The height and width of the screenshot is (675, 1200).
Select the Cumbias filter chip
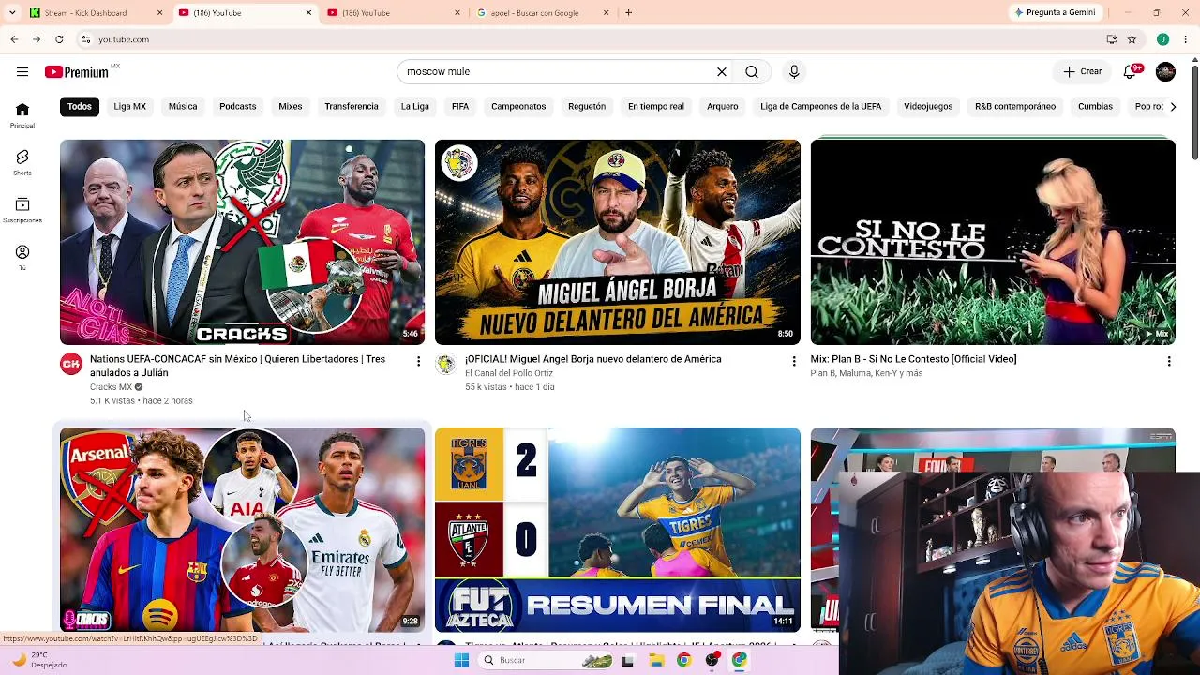[1095, 107]
